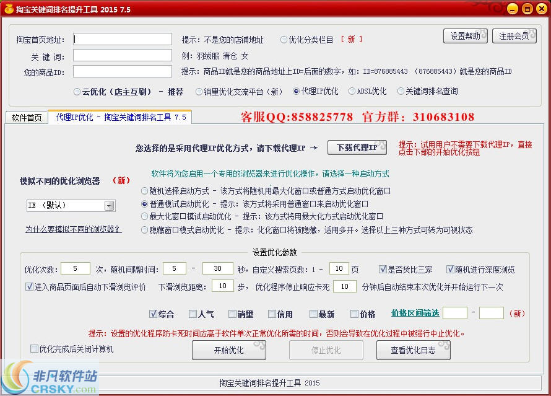Switch to the 软件首页 tab

[x=27, y=118]
